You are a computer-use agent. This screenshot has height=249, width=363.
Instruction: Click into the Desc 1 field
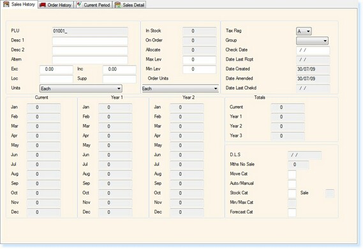coord(90,41)
